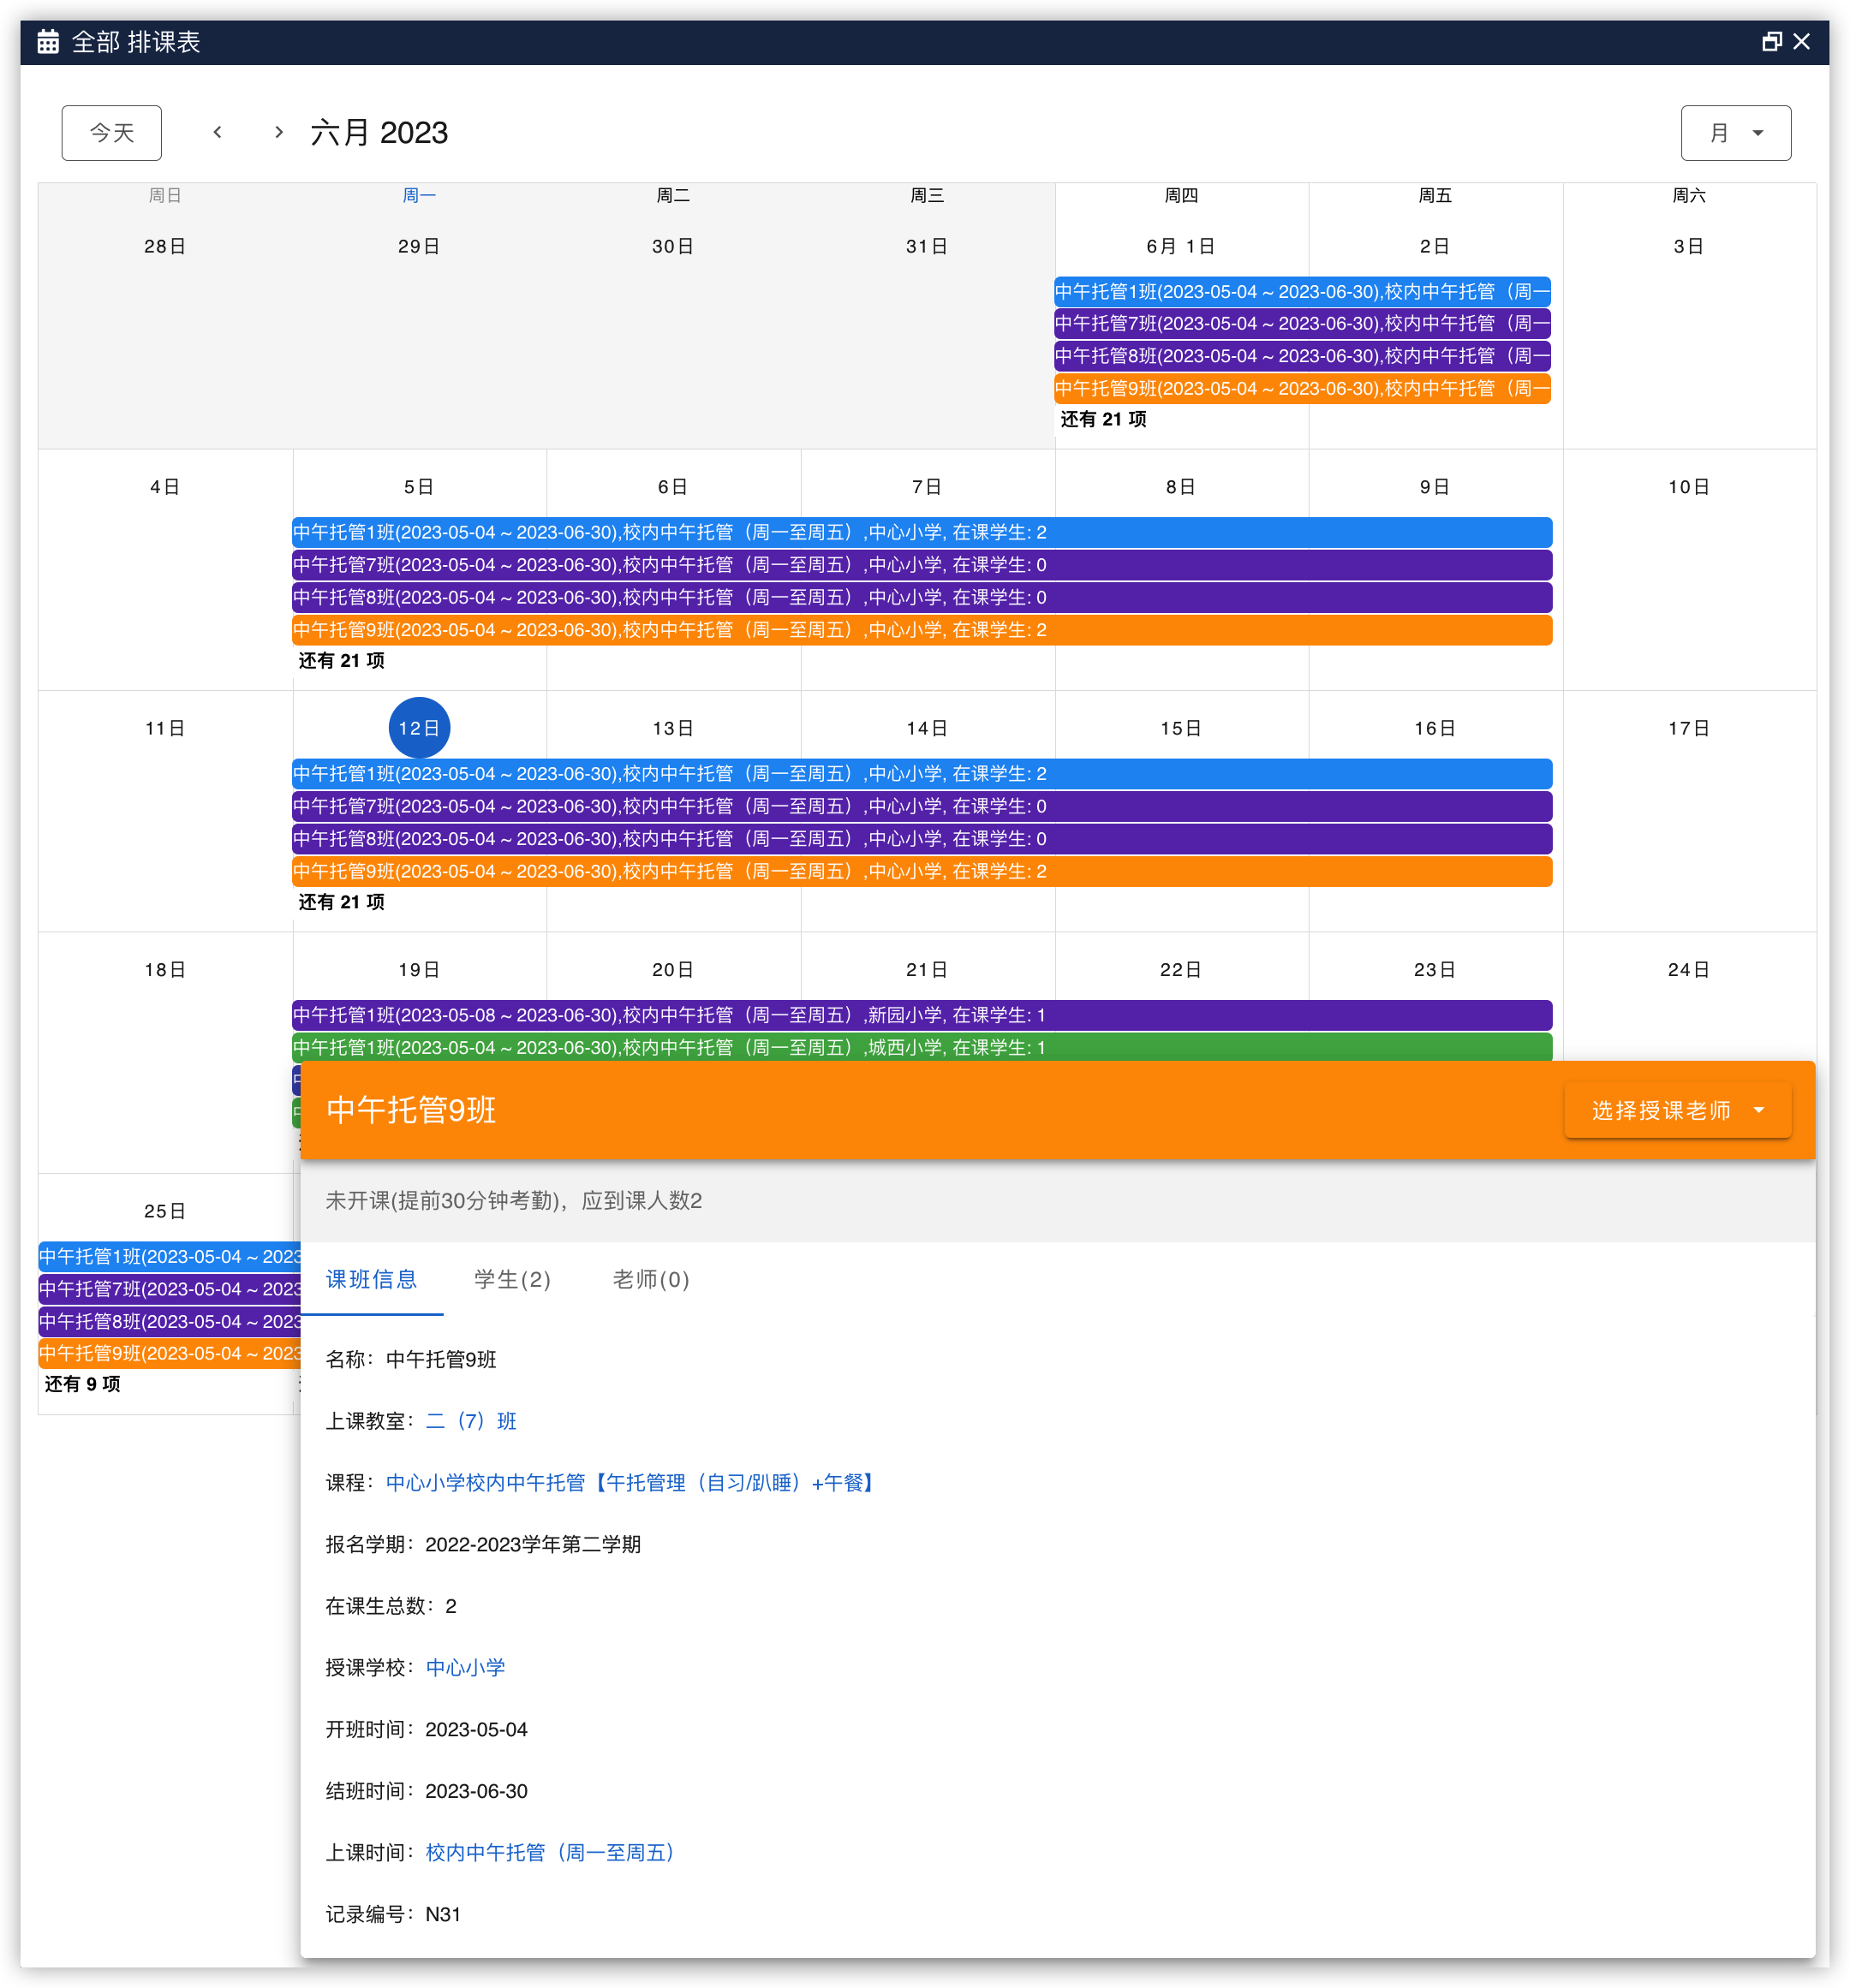
Task: Go to previous month with left chevron
Action: (217, 132)
